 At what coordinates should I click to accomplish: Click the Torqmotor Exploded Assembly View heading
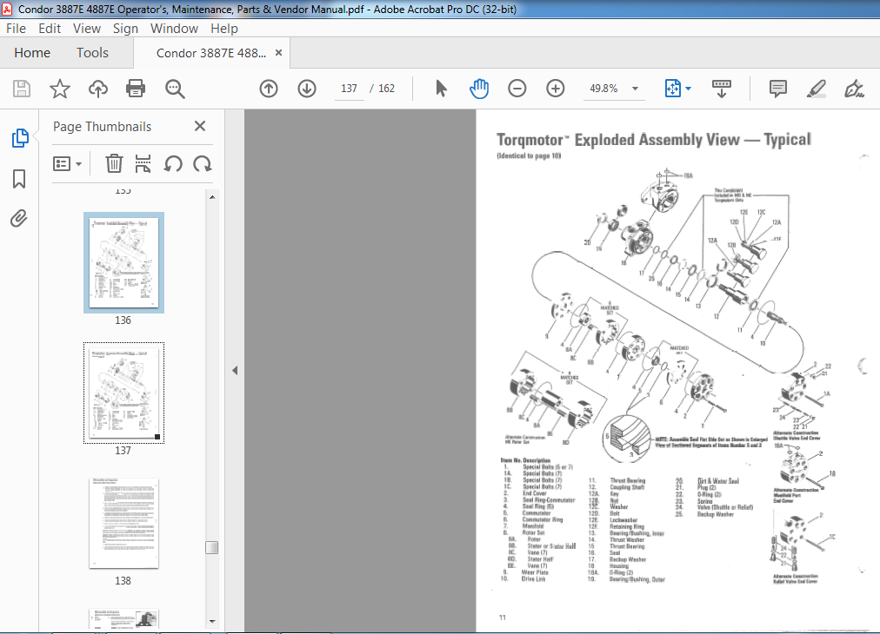654,140
